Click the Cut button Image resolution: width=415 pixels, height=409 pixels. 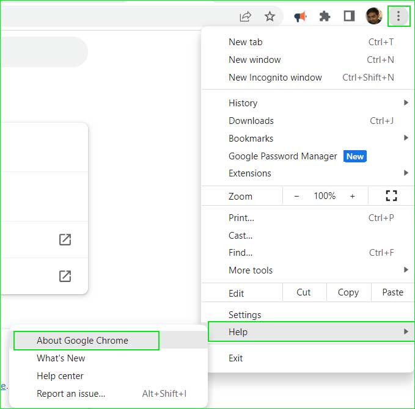tap(304, 292)
